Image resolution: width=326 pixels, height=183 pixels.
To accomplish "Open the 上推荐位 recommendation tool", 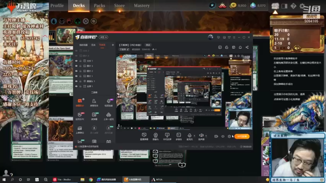I will (80, 130).
